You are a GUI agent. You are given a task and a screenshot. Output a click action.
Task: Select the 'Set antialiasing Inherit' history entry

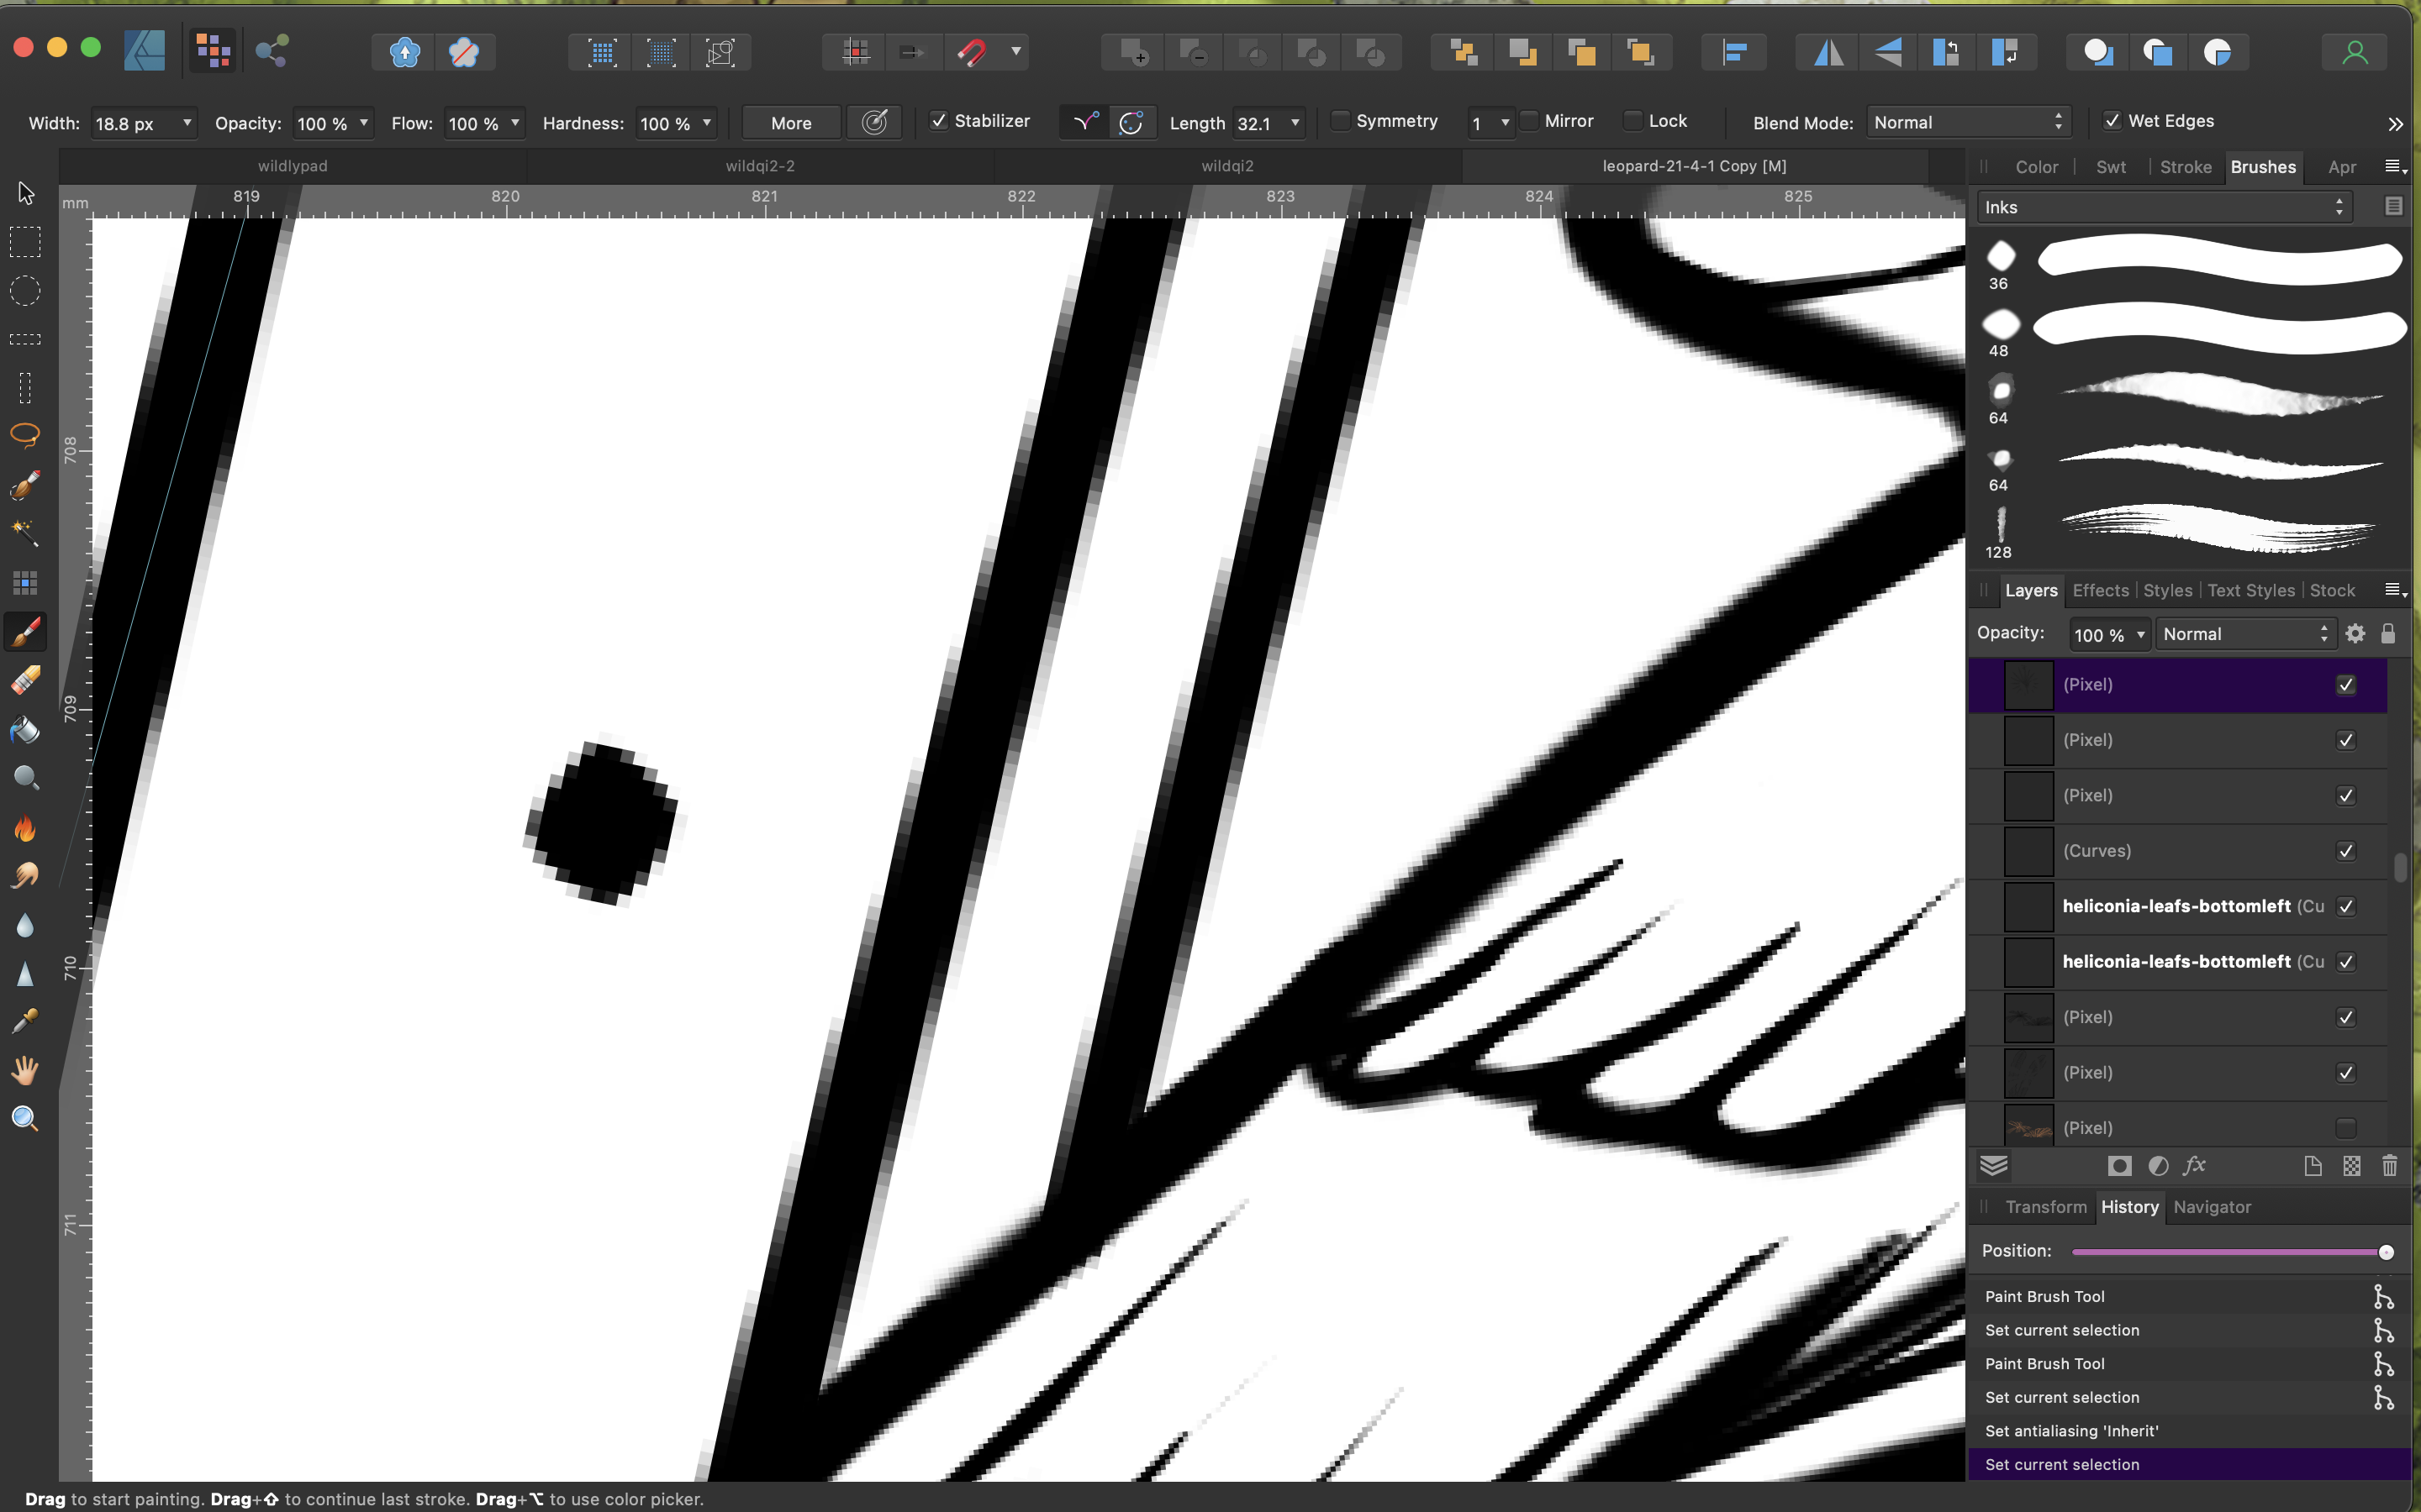2189,1431
